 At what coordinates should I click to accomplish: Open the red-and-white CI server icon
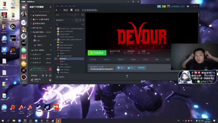[24, 57]
